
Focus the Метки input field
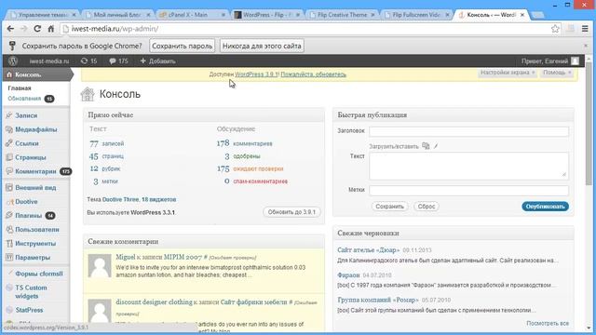point(468,190)
